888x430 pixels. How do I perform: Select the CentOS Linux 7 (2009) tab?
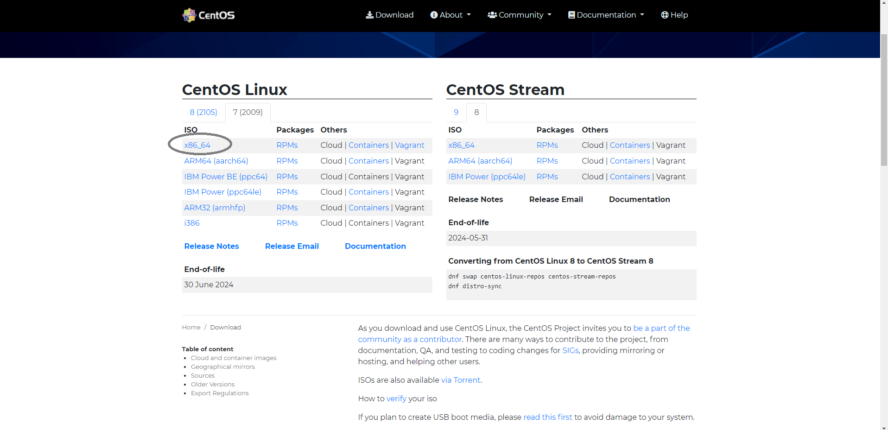[x=248, y=112]
